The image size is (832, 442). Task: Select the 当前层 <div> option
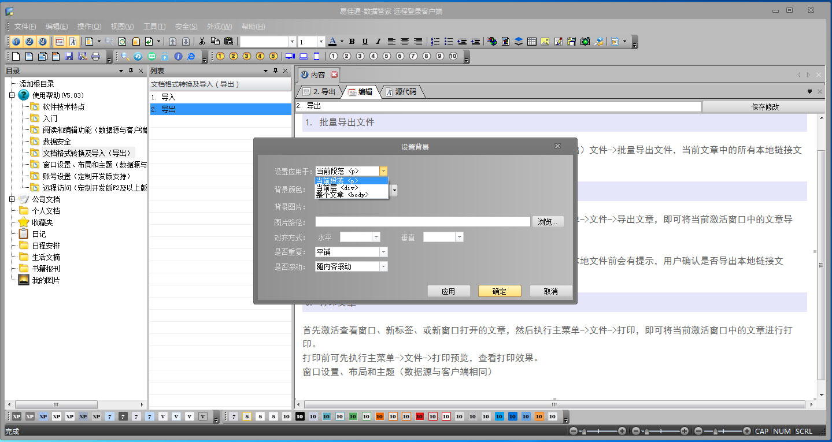[x=351, y=188]
